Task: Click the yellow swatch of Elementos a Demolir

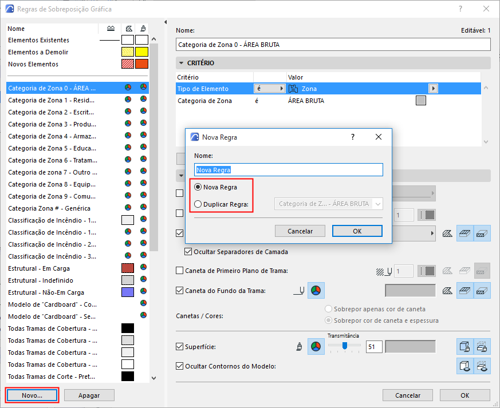Action: [x=141, y=52]
